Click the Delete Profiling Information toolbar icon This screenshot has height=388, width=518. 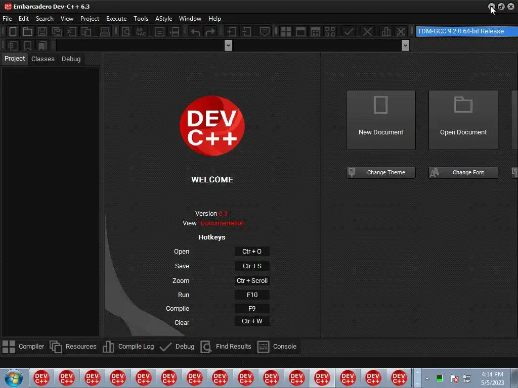click(401, 32)
